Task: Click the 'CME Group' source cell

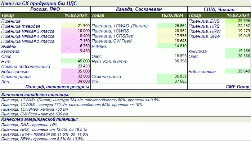Action: coord(237,87)
